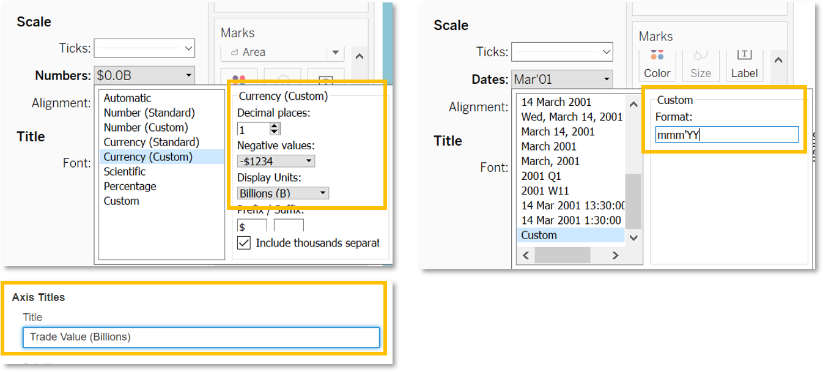The image size is (823, 372).
Task: Select the 2001 Q1 date format
Action: (x=542, y=176)
